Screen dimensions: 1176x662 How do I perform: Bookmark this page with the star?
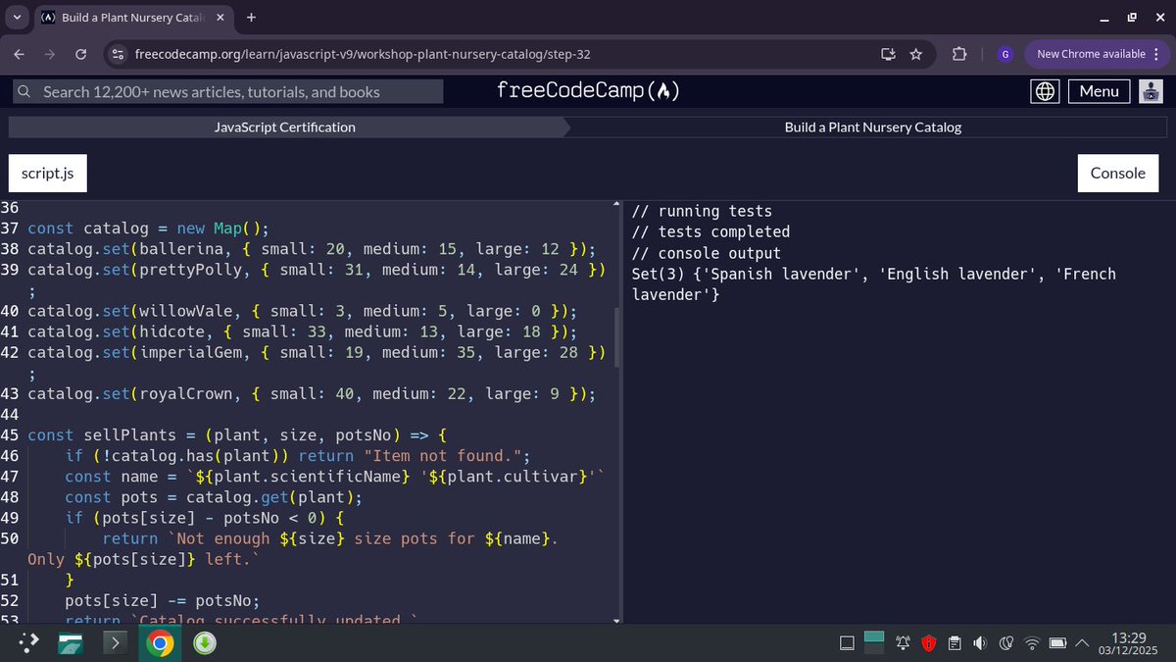tap(916, 54)
